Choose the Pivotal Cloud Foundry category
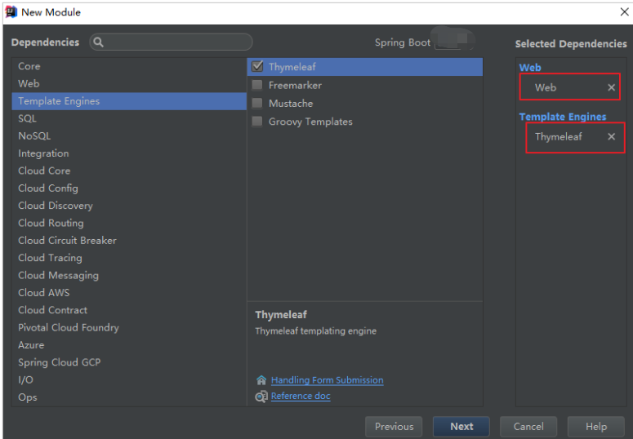 tap(69, 327)
